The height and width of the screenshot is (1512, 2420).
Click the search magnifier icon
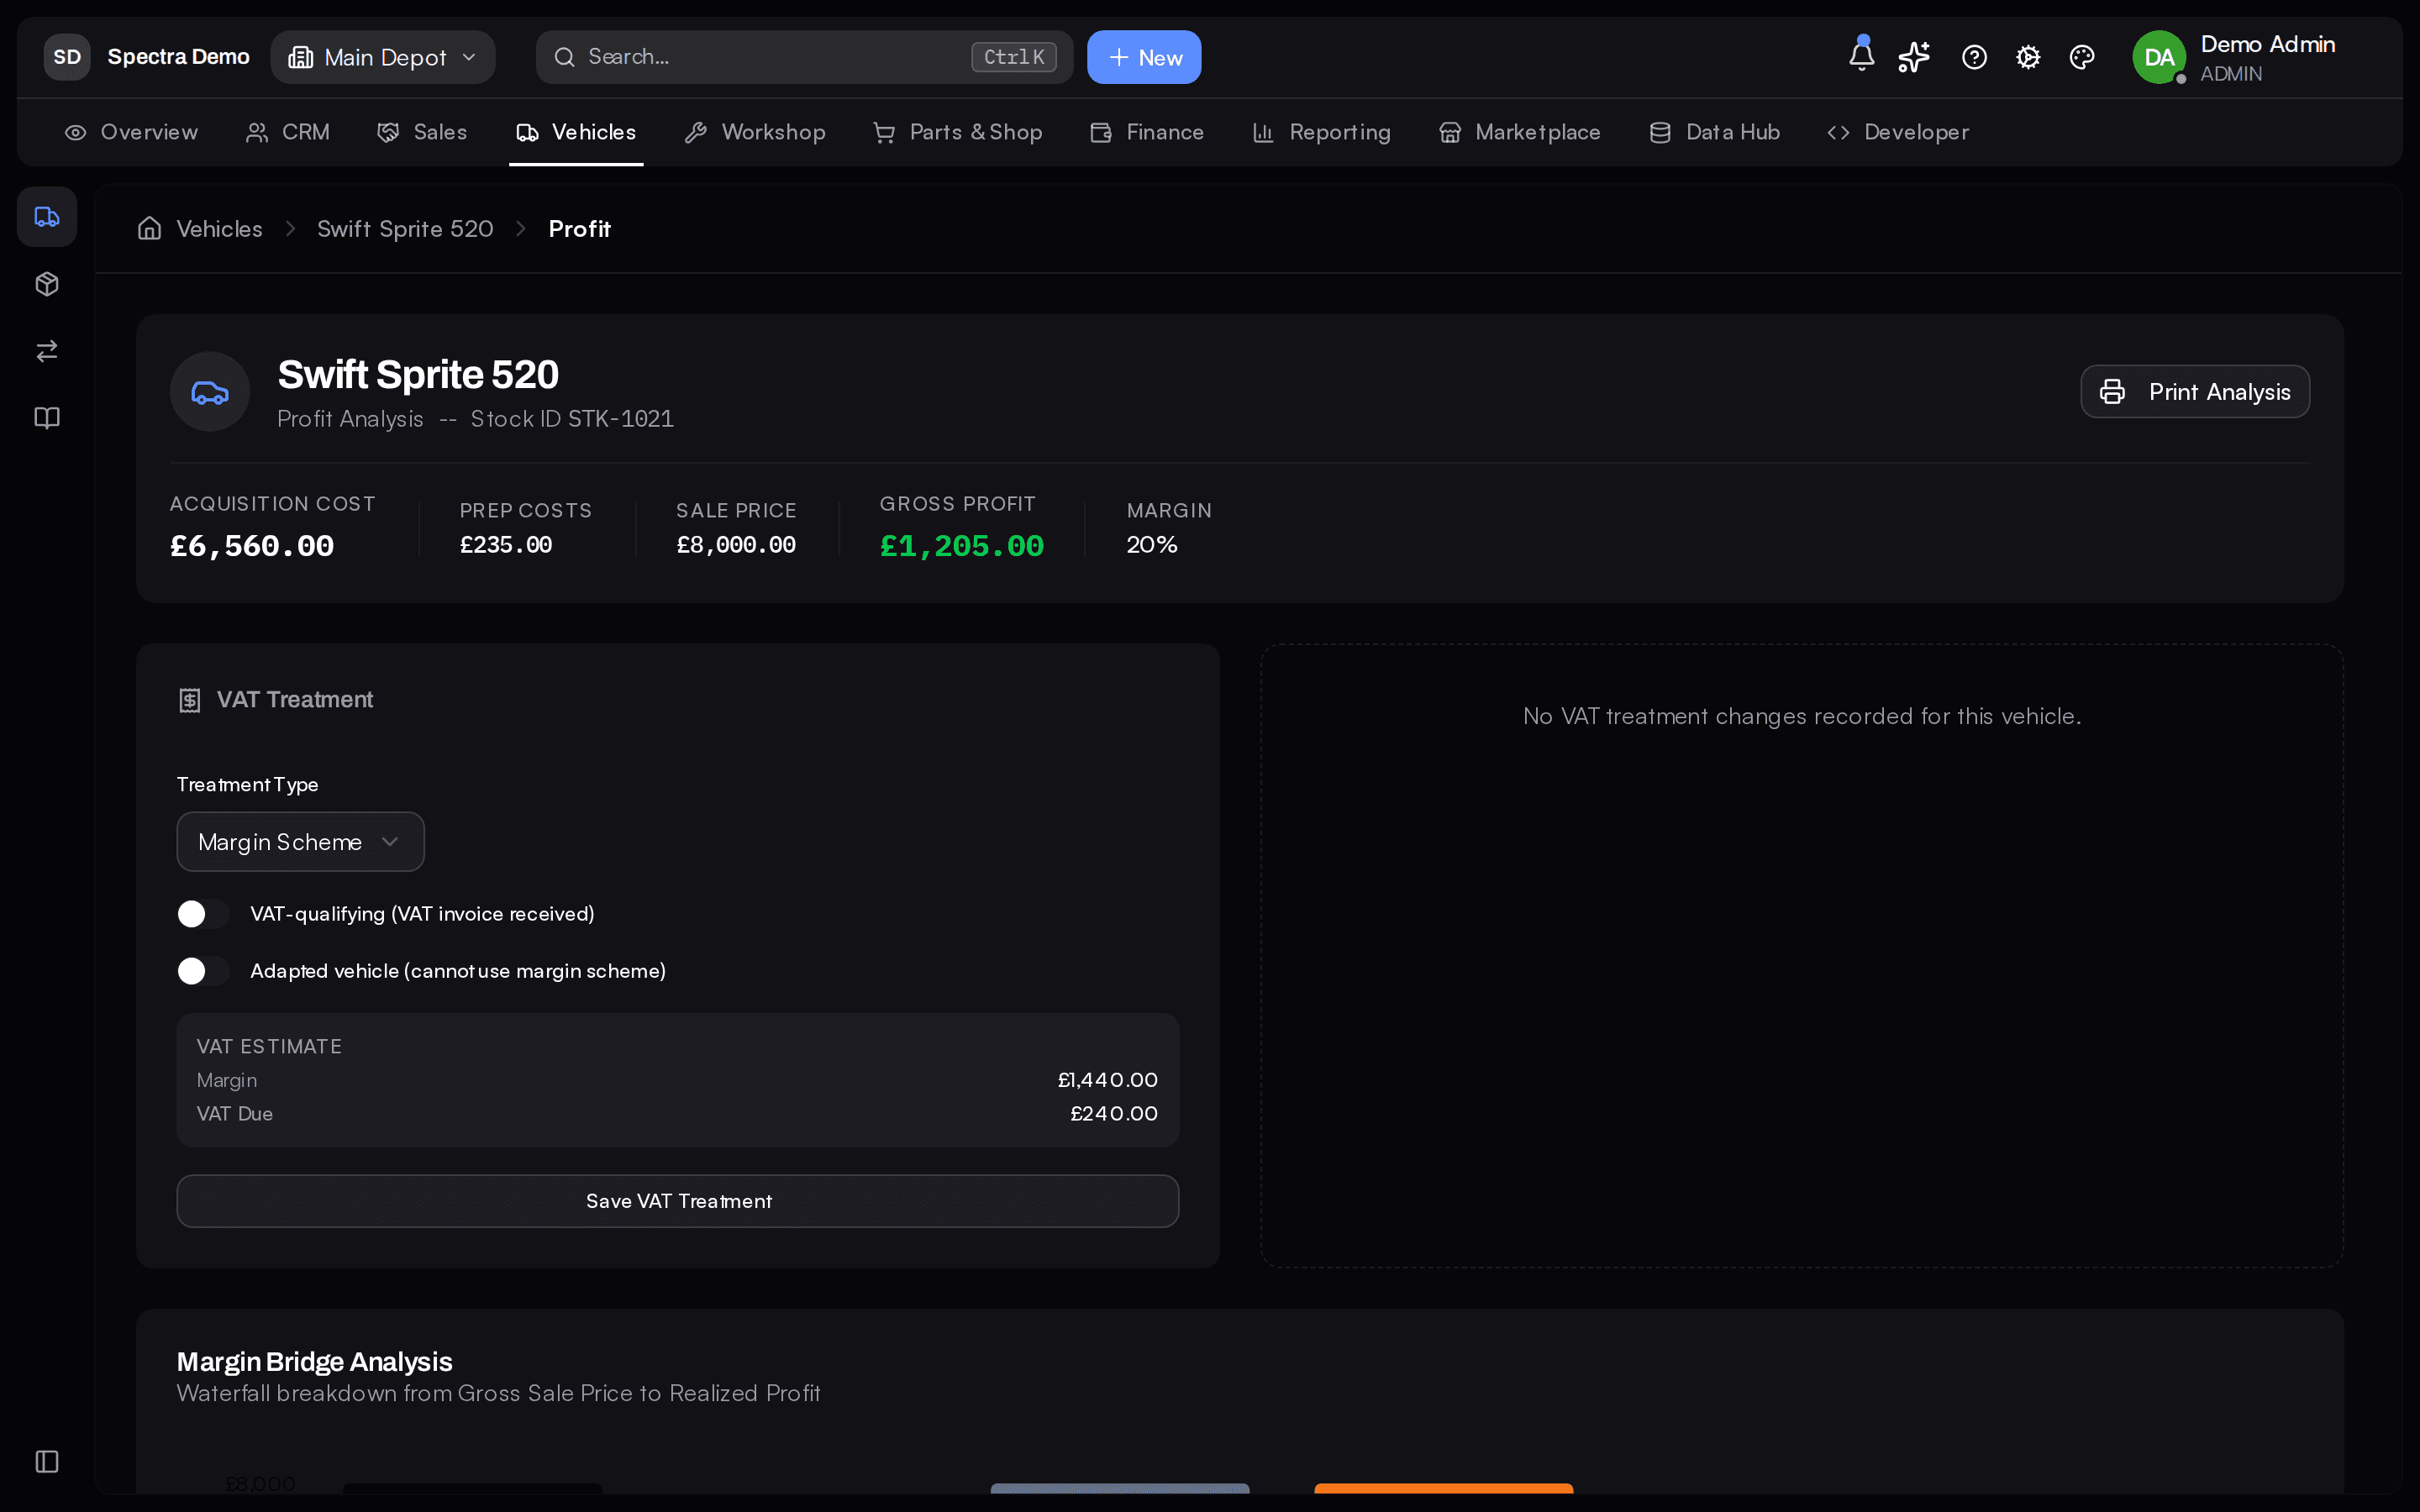[565, 57]
